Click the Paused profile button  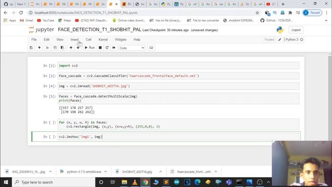pos(312,12)
